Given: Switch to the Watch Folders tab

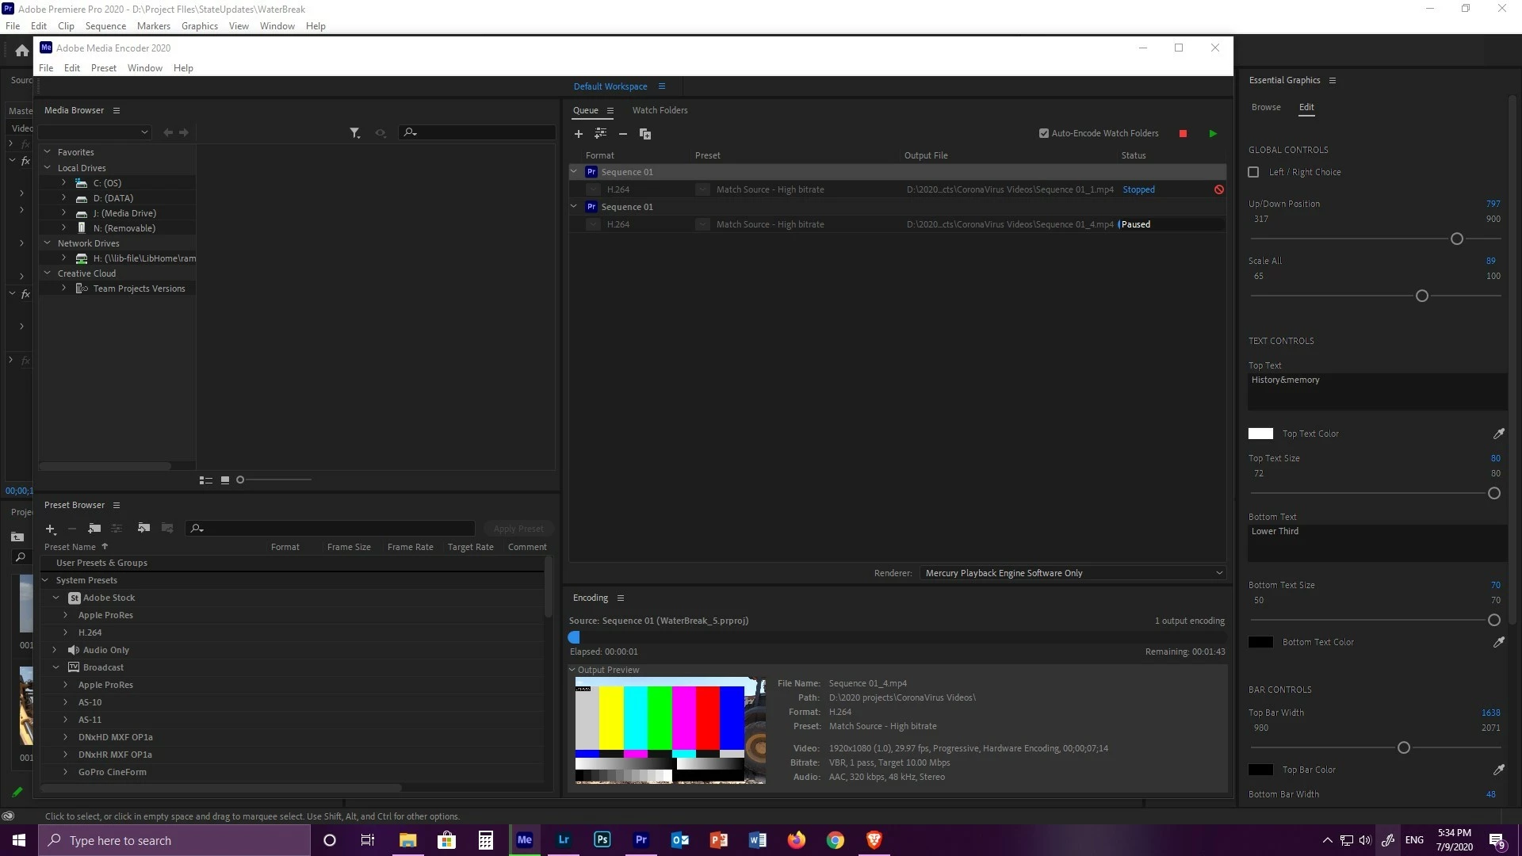Looking at the screenshot, I should [x=660, y=110].
